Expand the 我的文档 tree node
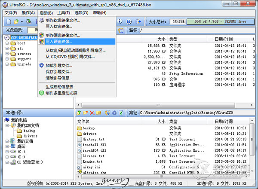The image size is (258, 189). coord(7,141)
